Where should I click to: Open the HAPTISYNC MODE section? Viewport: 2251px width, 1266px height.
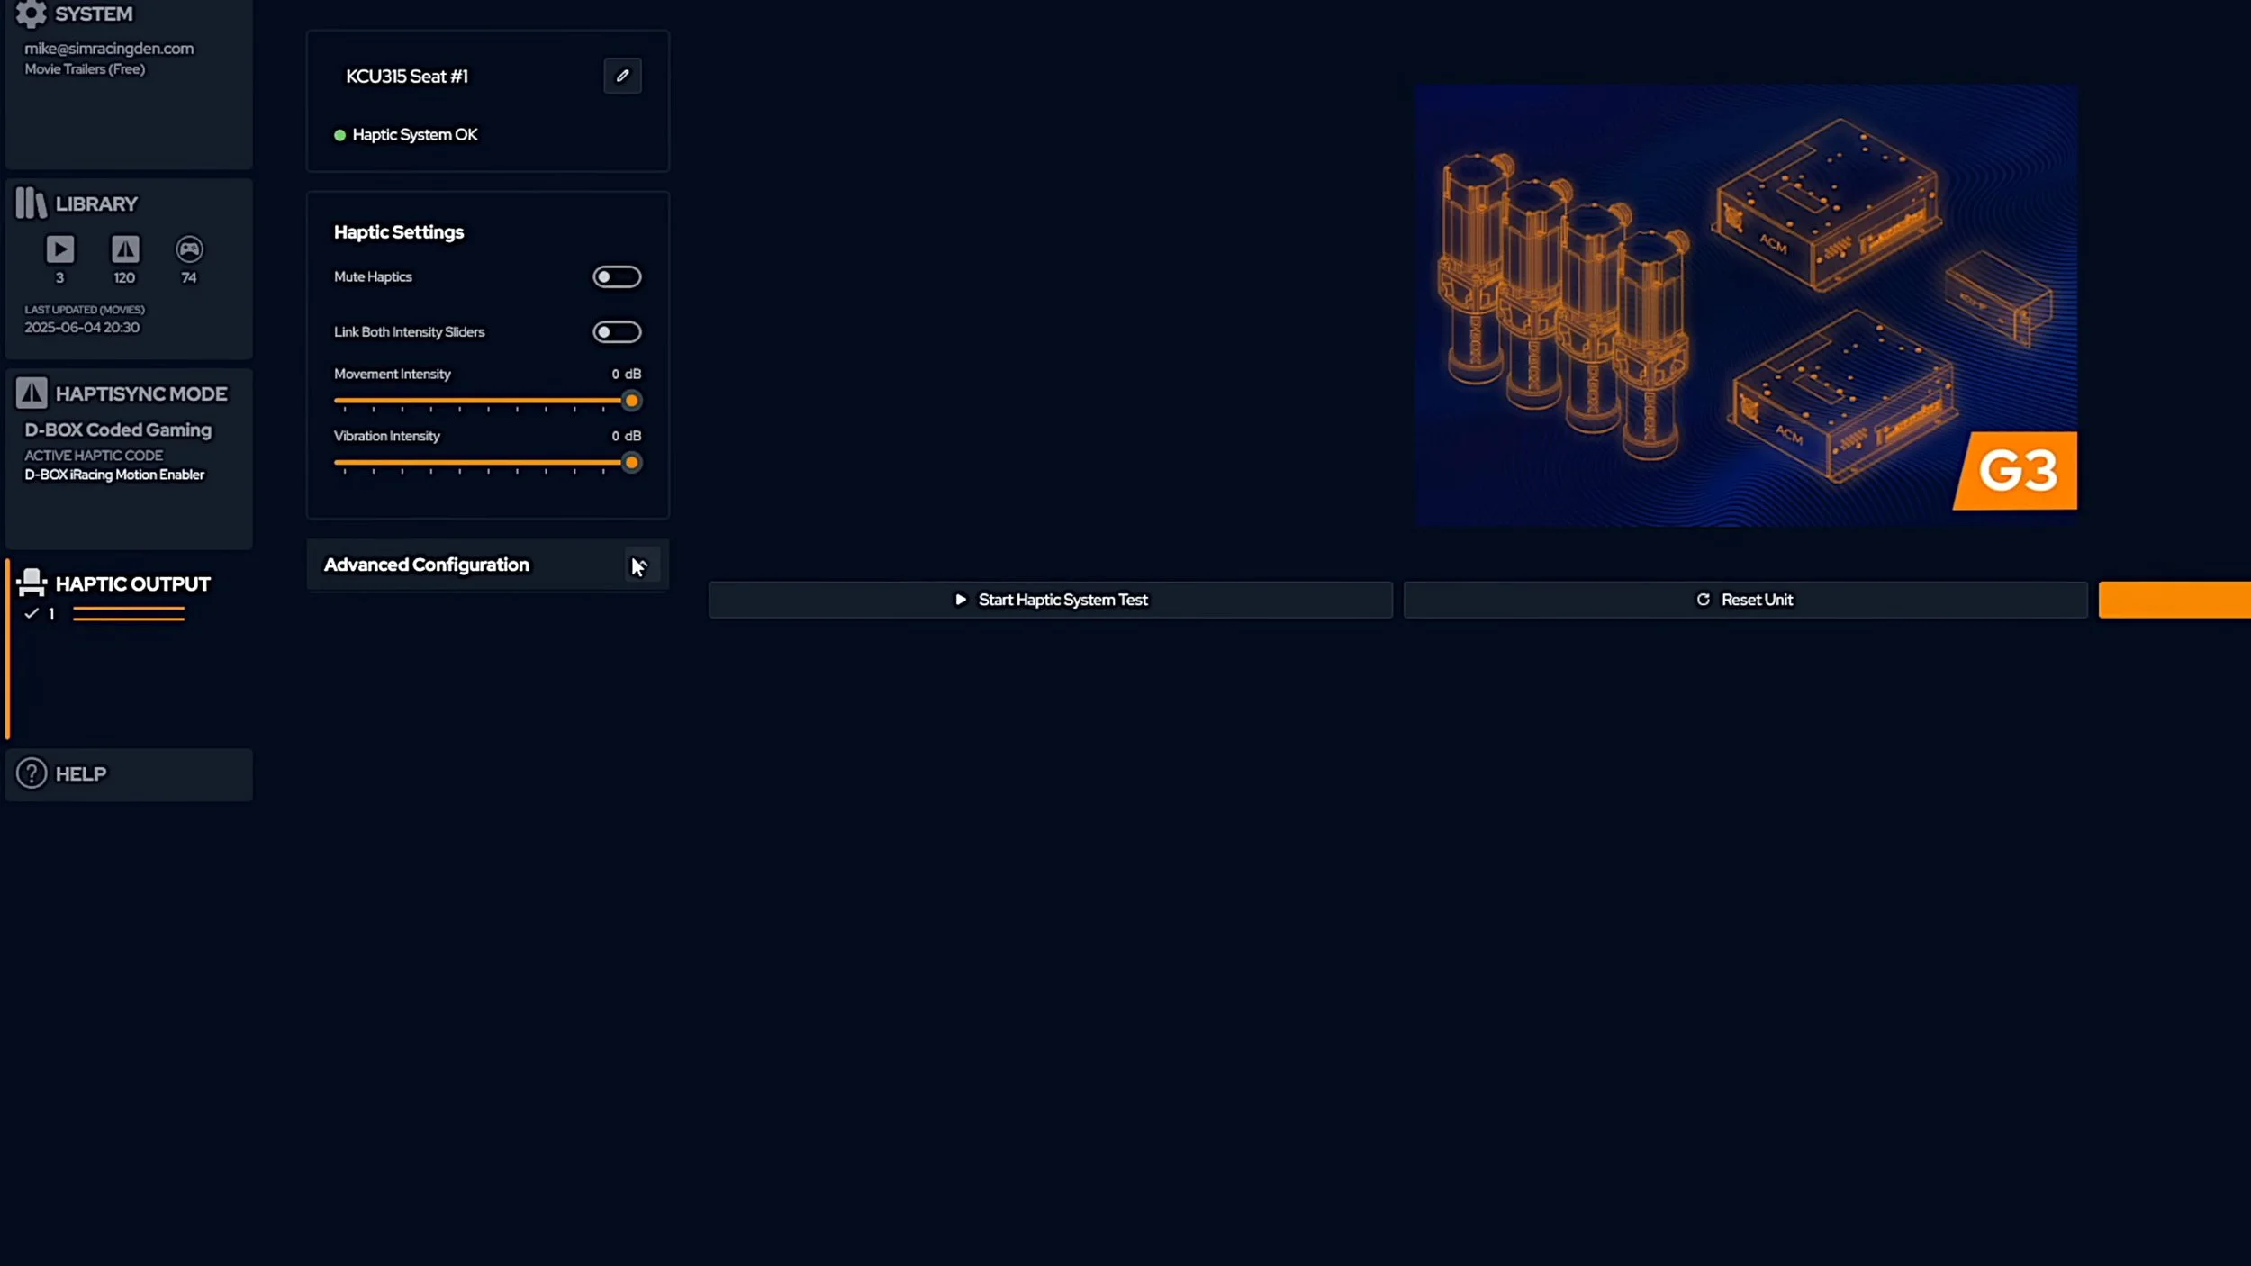tap(129, 458)
